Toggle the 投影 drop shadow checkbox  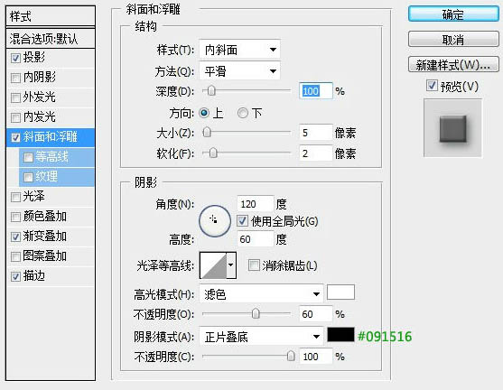(15, 58)
